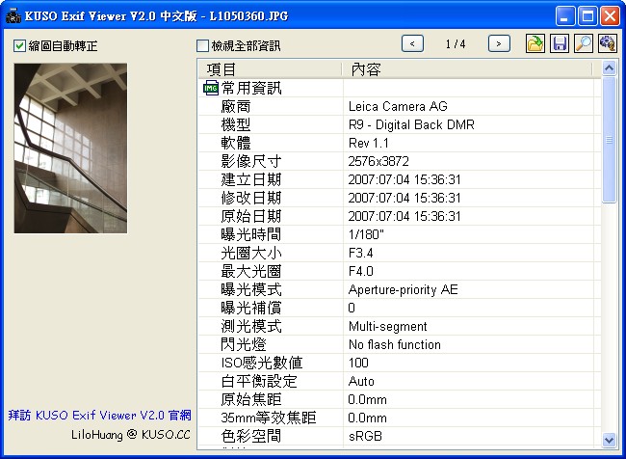Screen dimensions: 626x459
Task: Click the value Multi-segment
Action: point(388,326)
